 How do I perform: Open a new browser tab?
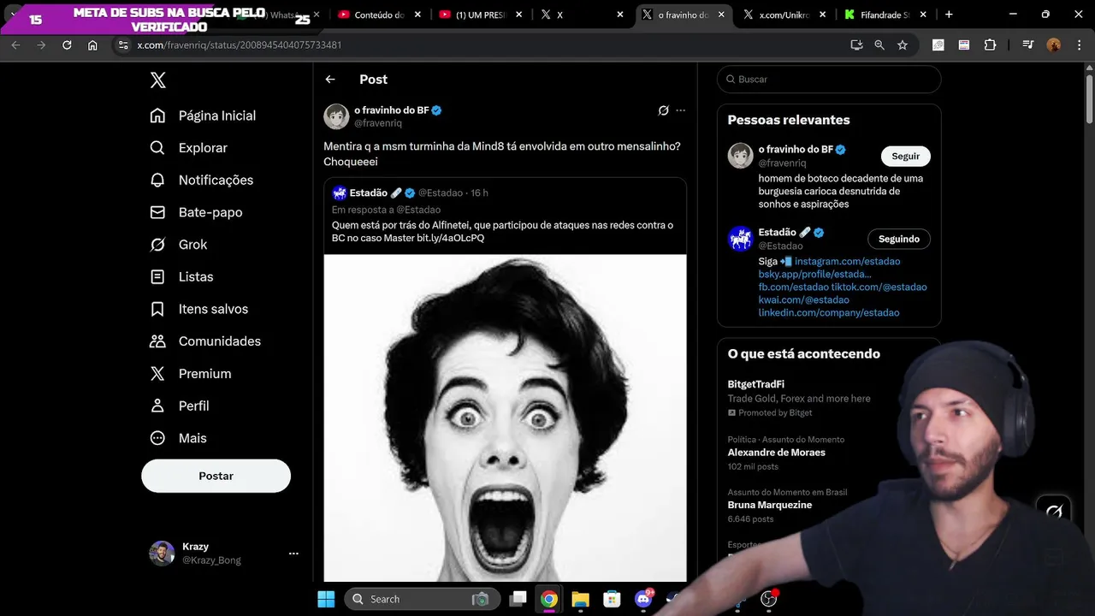[949, 15]
